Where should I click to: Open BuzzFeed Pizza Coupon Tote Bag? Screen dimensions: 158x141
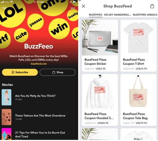[138, 100]
